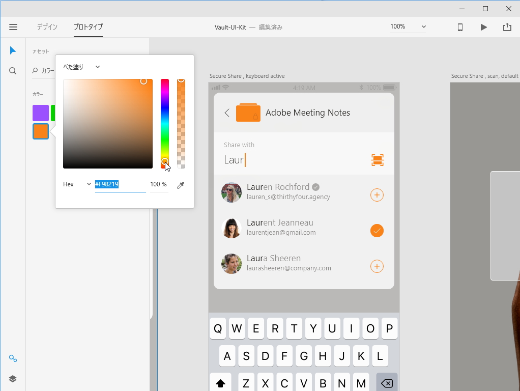
Task: Click the Vault-UI-Kit document title
Action: [x=230, y=27]
